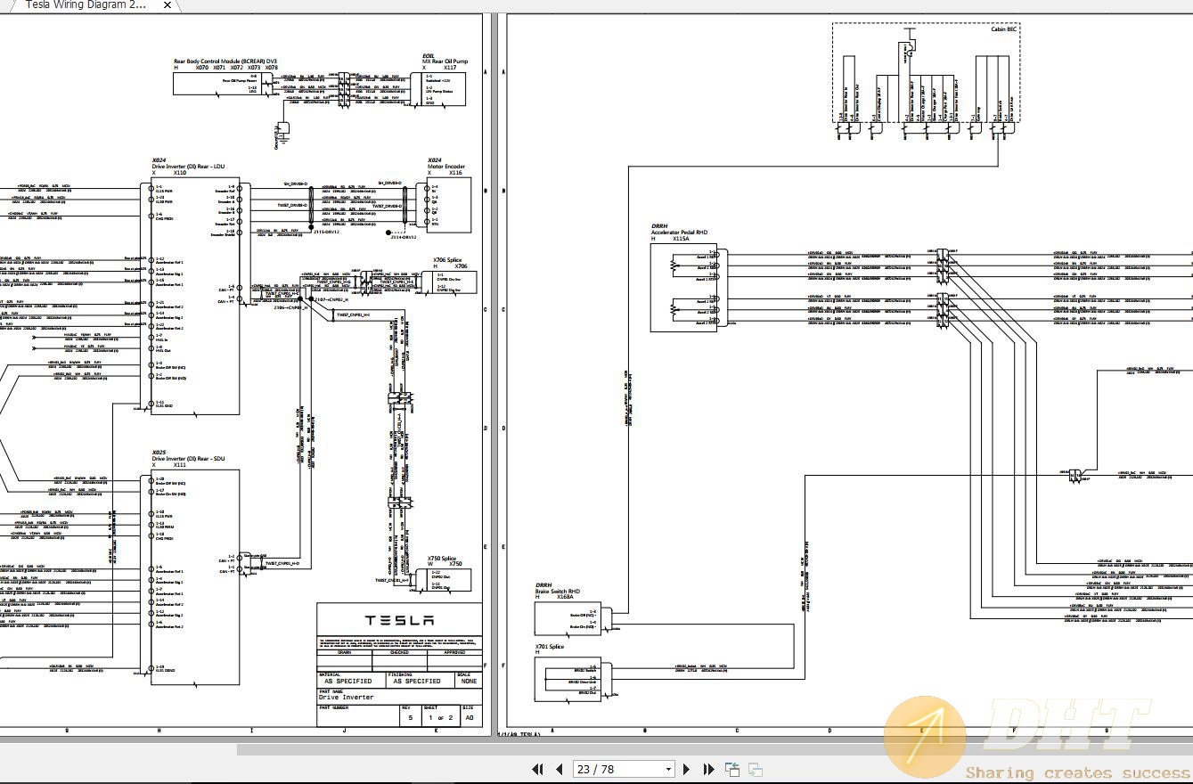The height and width of the screenshot is (784, 1193).
Task: Click the TESLA logo in title block
Action: point(399,620)
